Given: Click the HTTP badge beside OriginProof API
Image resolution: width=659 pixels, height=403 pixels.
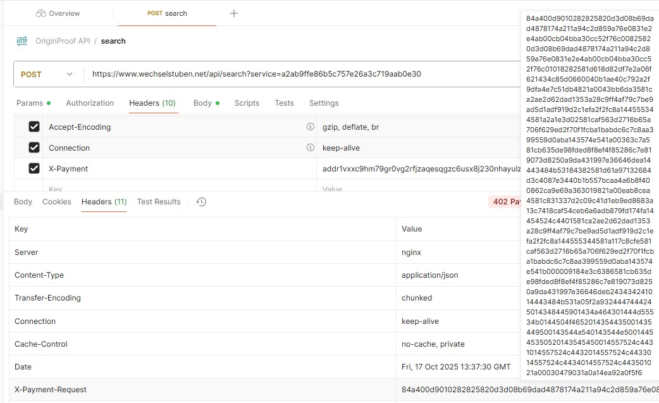Looking at the screenshot, I should (x=22, y=40).
